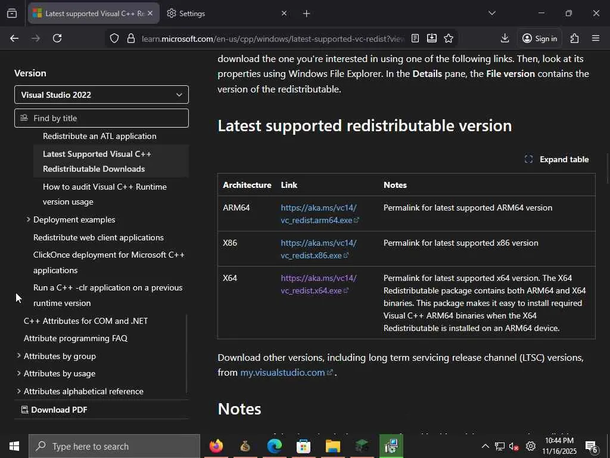Viewport: 610px width, 458px height.
Task: Expand Attributes alphabetical reference node
Action: (18, 391)
